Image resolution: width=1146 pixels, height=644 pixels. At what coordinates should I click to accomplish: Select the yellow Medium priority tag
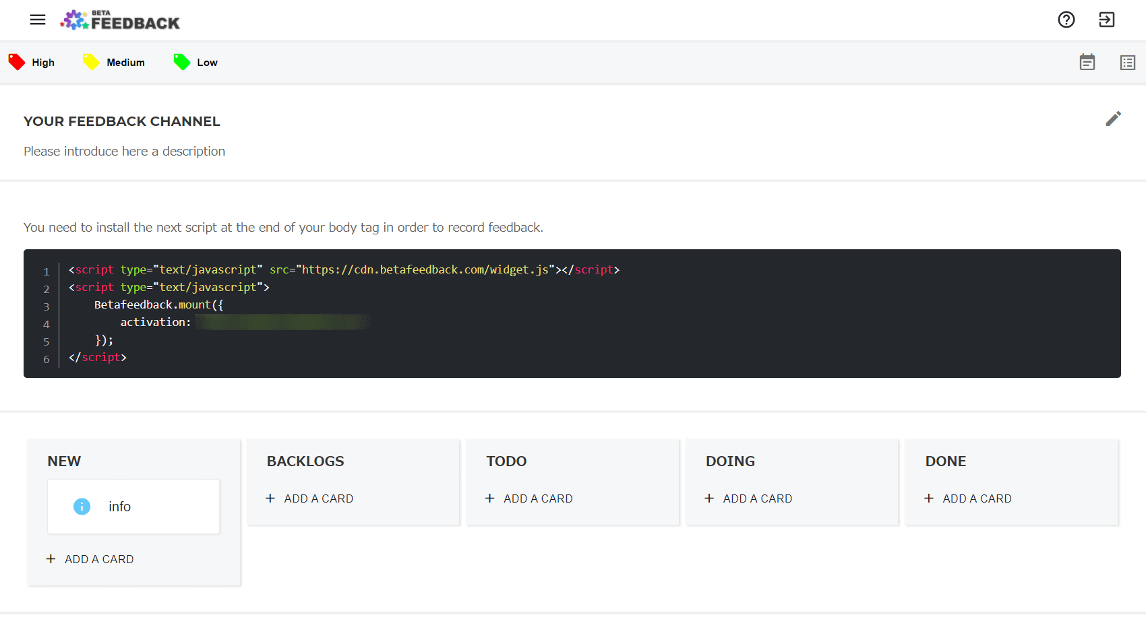(91, 62)
